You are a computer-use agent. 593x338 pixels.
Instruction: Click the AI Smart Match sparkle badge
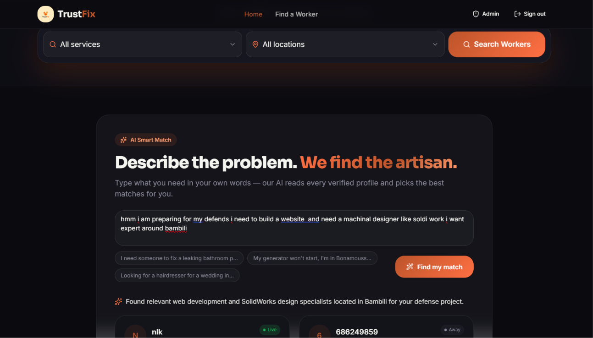tap(146, 140)
